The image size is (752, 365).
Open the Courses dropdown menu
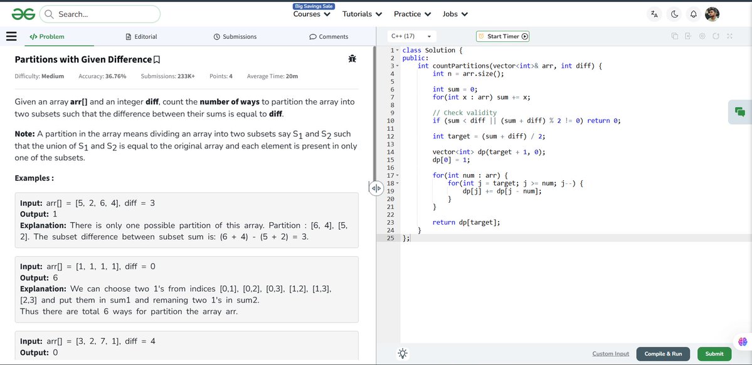[x=312, y=14]
